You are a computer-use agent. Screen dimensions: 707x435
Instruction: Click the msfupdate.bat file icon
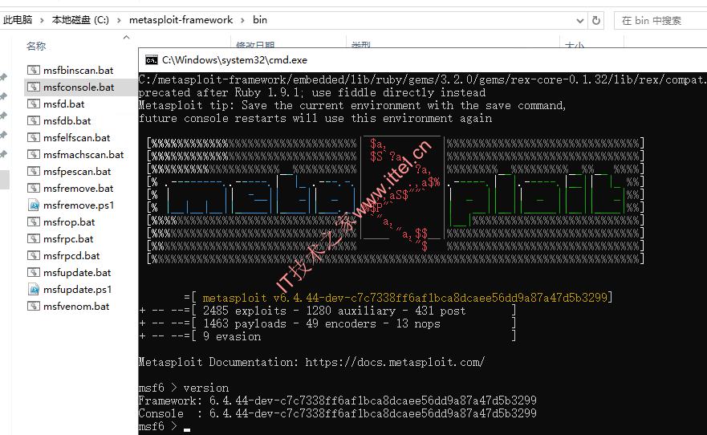click(x=34, y=272)
